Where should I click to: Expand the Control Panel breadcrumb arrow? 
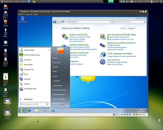click(x=77, y=22)
